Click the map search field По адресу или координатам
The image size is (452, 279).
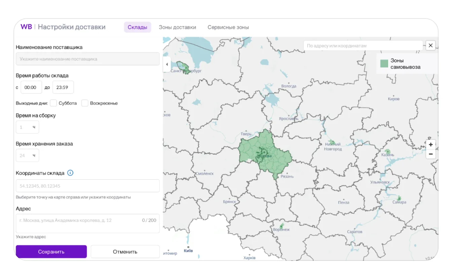[363, 45]
